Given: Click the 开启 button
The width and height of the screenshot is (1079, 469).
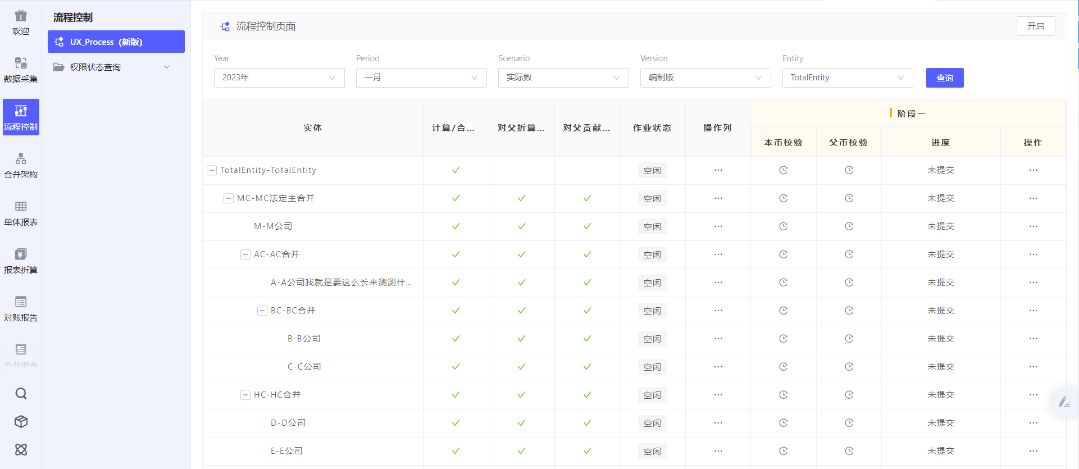Looking at the screenshot, I should pyautogui.click(x=1035, y=26).
